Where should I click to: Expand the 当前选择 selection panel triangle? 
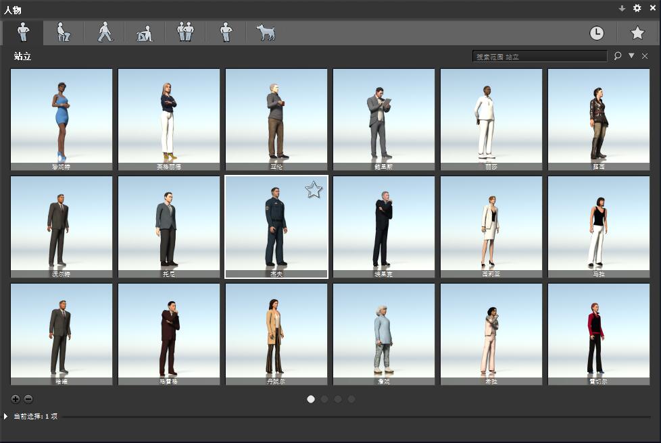(x=6, y=417)
